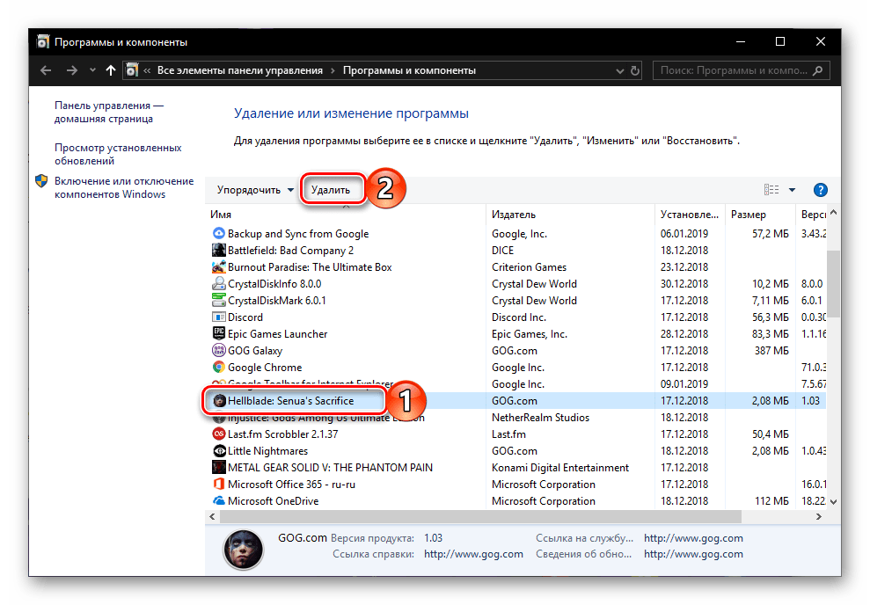Click the Epic Games Launcher icon

click(219, 334)
